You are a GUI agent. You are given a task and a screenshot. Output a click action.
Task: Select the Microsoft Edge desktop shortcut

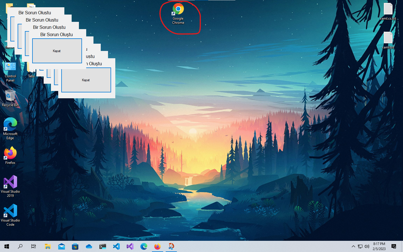[x=10, y=129]
